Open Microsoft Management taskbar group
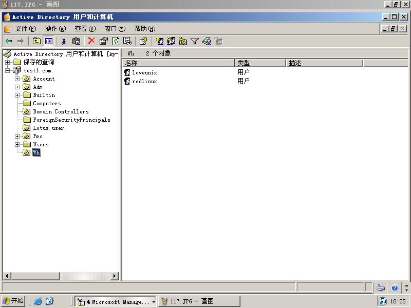This screenshot has width=411, height=308. (x=116, y=301)
